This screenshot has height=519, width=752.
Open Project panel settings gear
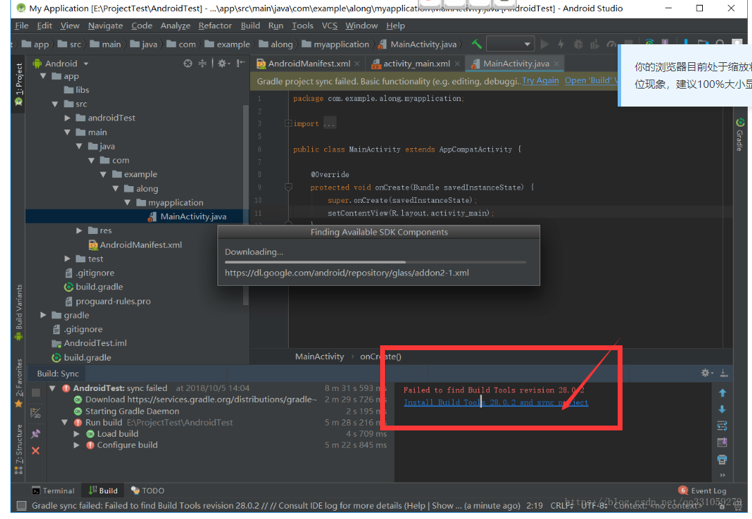coord(223,63)
